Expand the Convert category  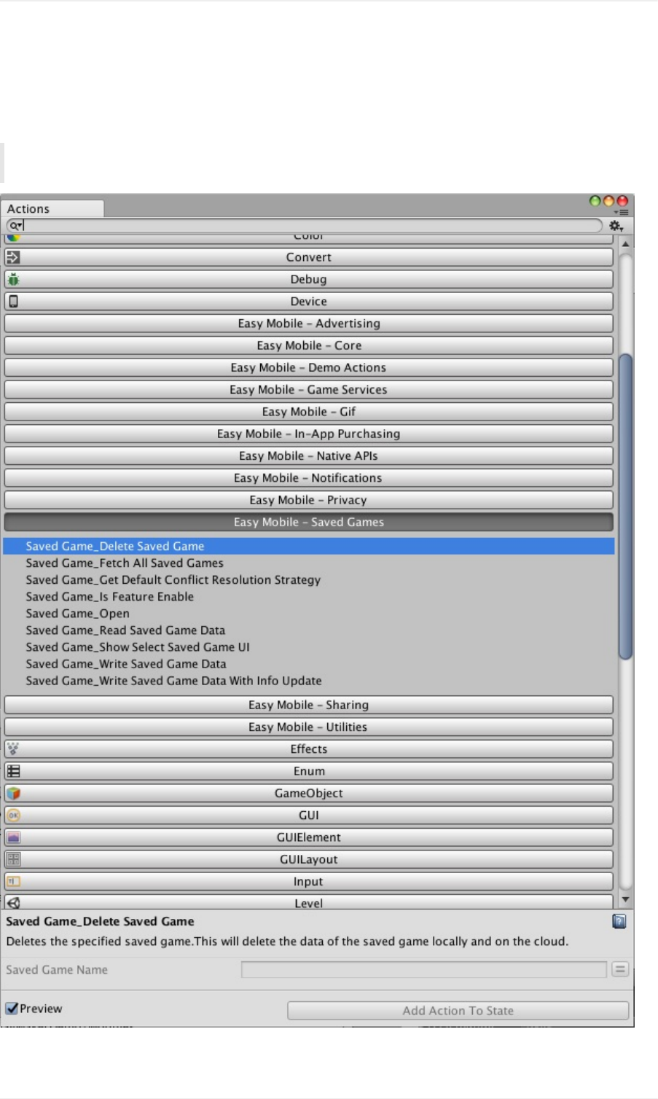pos(308,257)
